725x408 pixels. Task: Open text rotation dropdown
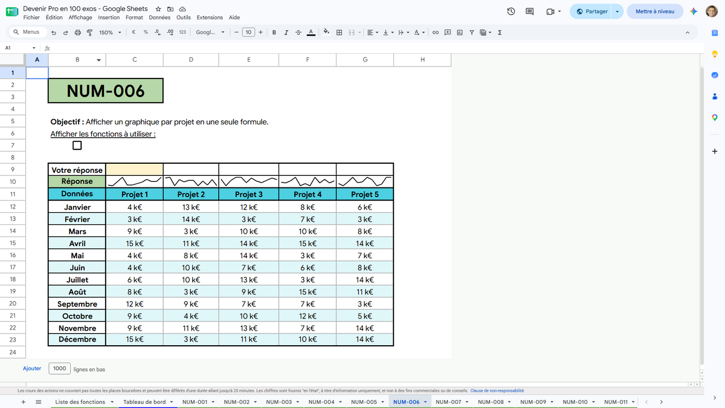419,33
